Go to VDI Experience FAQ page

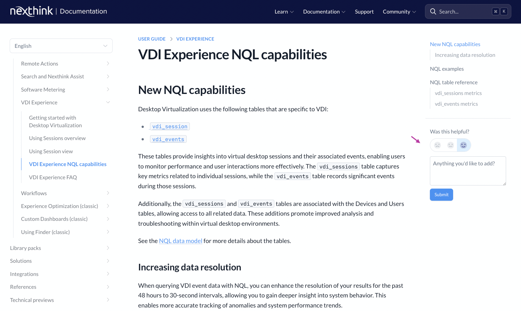53,177
